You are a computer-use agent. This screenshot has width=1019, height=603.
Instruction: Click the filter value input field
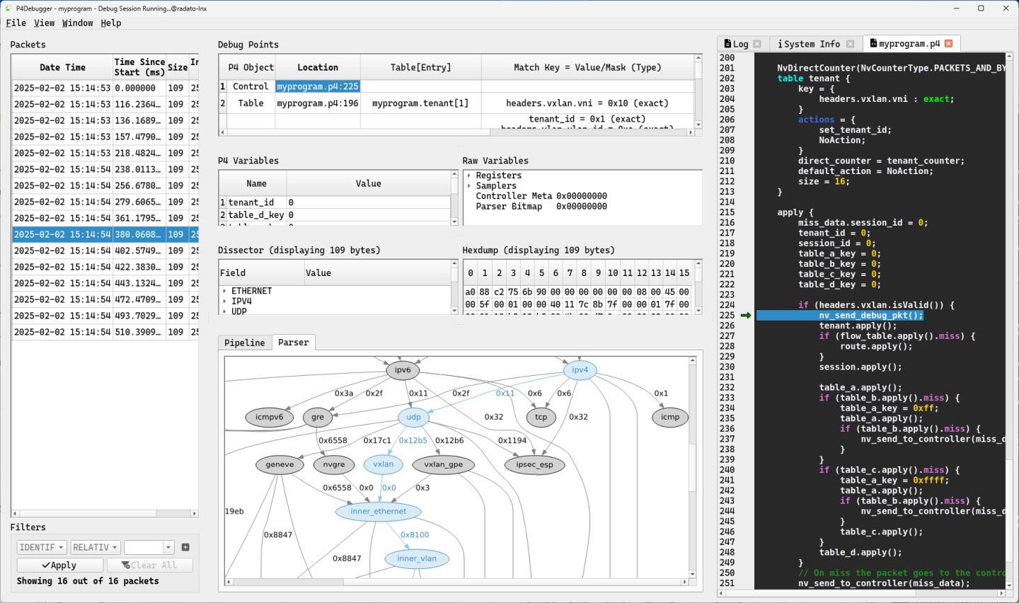(x=144, y=547)
